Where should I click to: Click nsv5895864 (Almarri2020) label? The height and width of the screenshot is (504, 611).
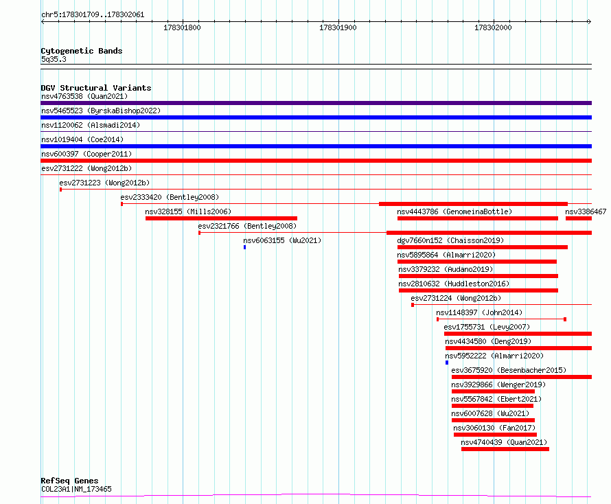pos(446,255)
